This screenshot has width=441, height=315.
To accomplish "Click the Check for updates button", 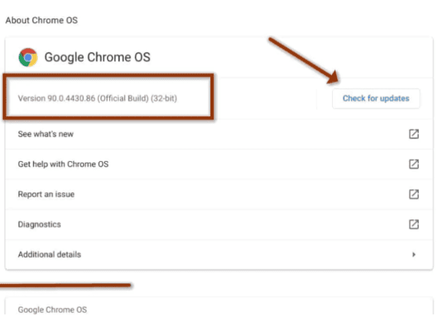I will tap(375, 98).
